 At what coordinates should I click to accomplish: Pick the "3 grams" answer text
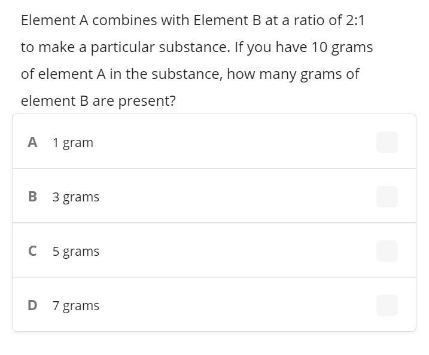click(75, 197)
